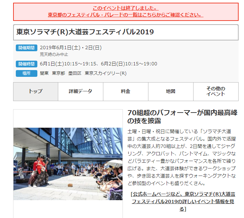Click the blue 場所 label badge
Screen dimensions: 244x218
click(26, 73)
